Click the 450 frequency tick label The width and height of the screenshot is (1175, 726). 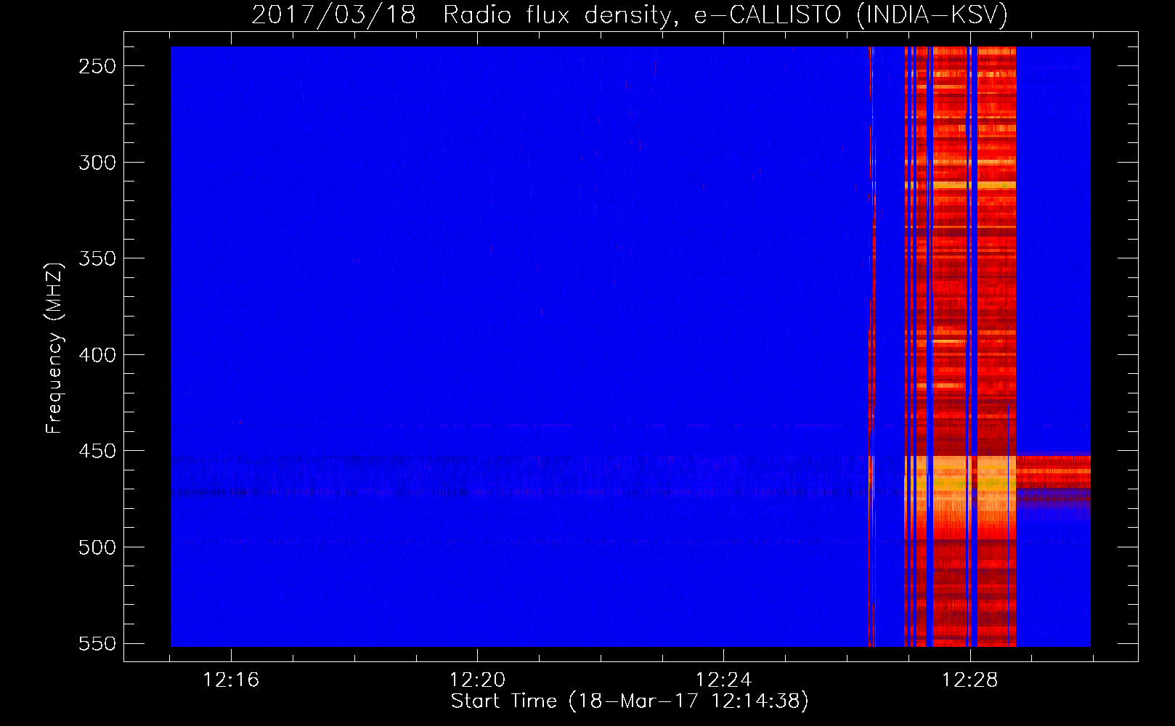97,451
